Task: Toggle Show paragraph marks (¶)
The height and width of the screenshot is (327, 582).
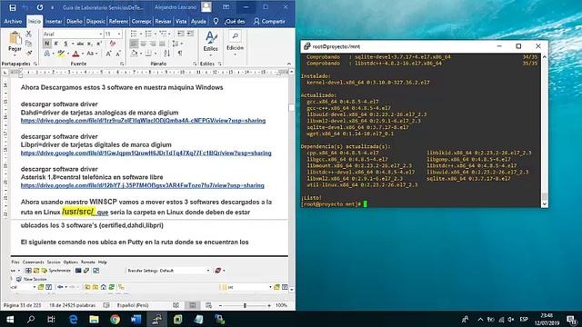Action: click(x=180, y=54)
